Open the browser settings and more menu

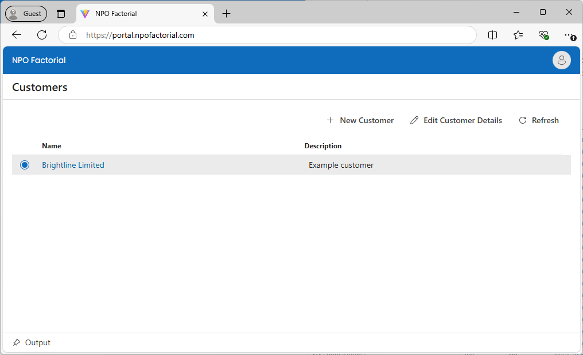click(568, 35)
